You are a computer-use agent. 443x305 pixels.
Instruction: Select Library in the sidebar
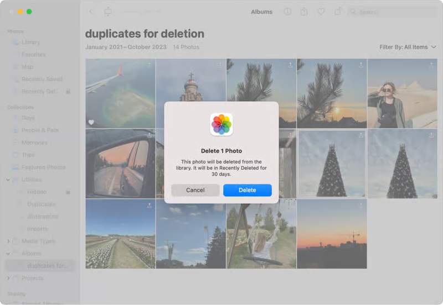pyautogui.click(x=30, y=42)
